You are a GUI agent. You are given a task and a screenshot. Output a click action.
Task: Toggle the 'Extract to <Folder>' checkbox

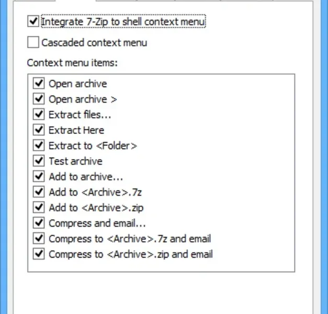[39, 145]
